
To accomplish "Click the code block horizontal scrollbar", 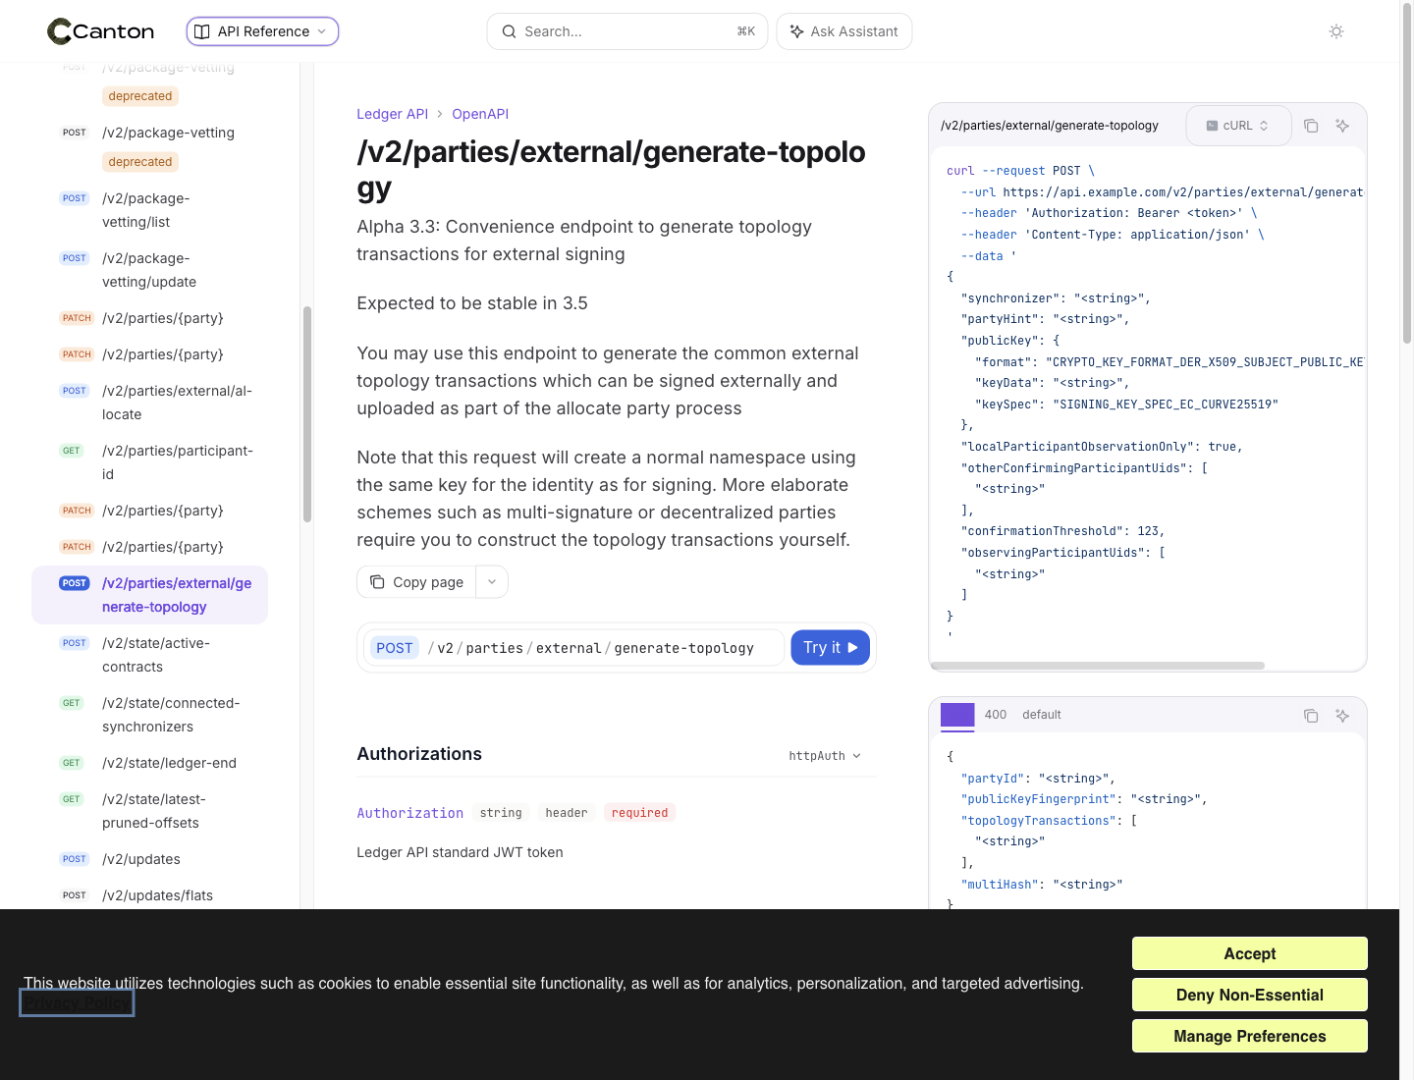I will tap(1097, 666).
